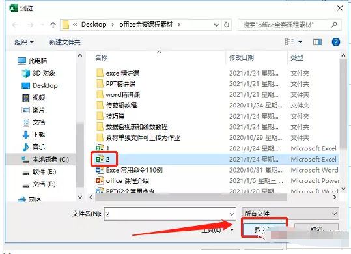The height and width of the screenshot is (254, 351).
Task: Sort by the 名称 column header
Action: pos(102,58)
